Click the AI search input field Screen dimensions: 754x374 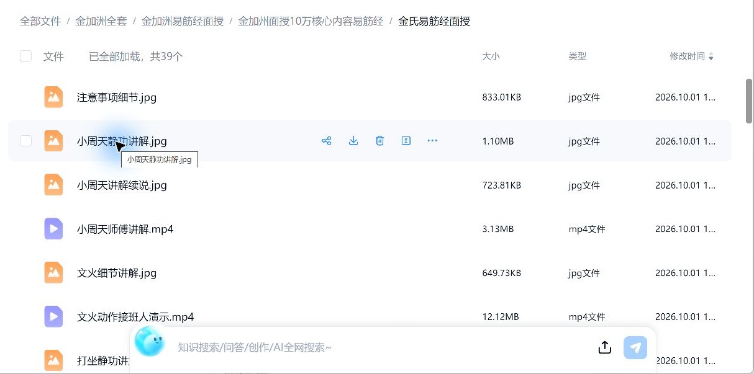(382, 347)
